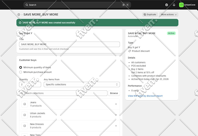Click the Urban Jackets collection name

[37, 113]
